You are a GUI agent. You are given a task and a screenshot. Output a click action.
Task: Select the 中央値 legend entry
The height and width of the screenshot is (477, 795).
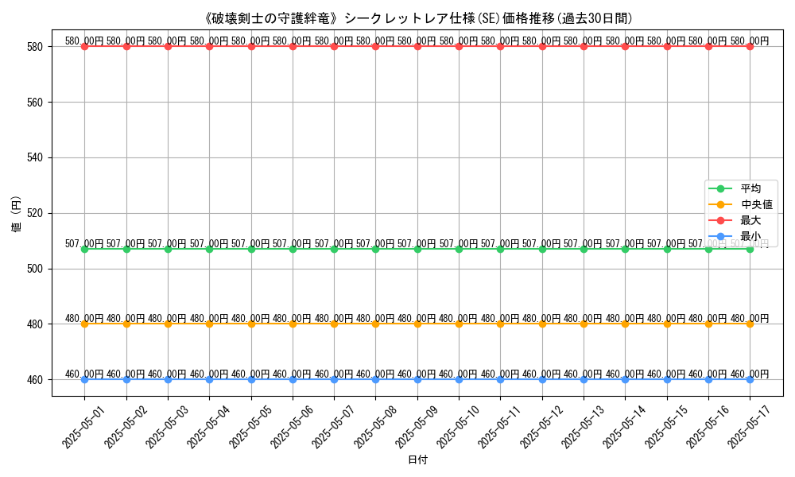[x=741, y=205]
